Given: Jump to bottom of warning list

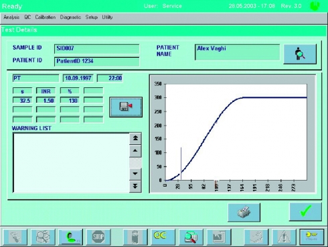Looking at the screenshot, I should (135, 186).
